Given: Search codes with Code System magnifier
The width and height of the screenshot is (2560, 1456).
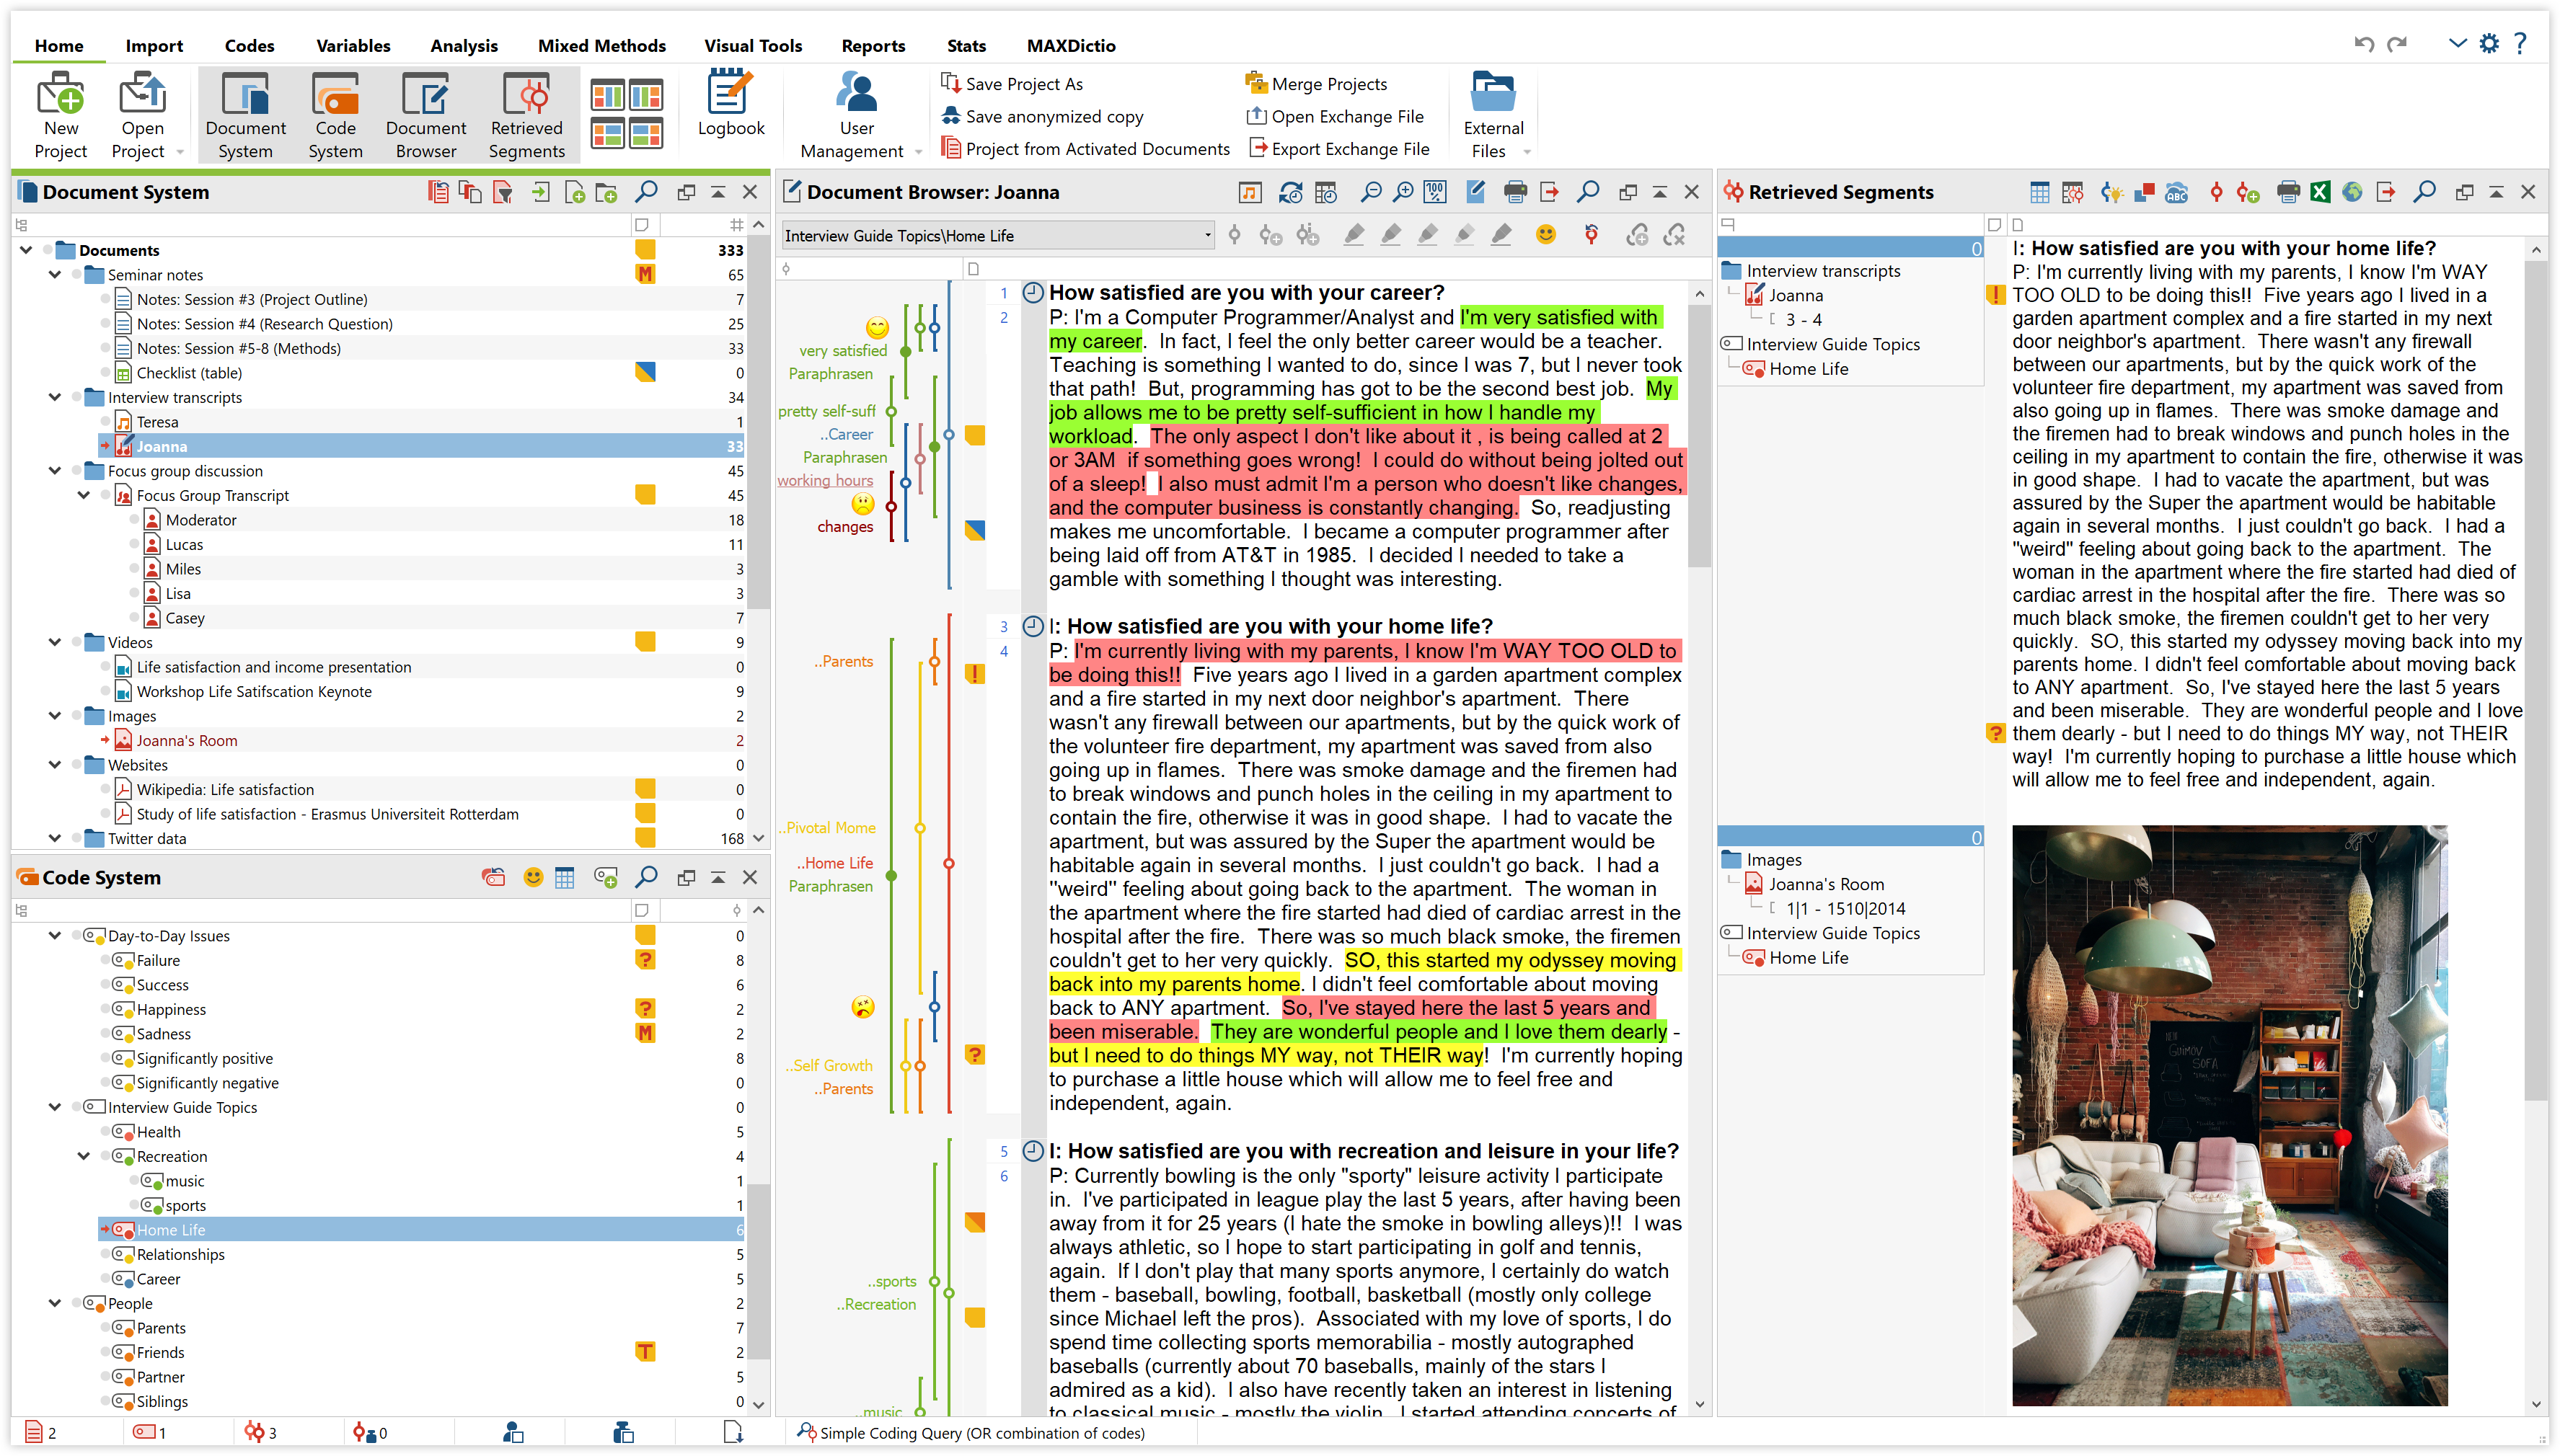Looking at the screenshot, I should tap(648, 877).
